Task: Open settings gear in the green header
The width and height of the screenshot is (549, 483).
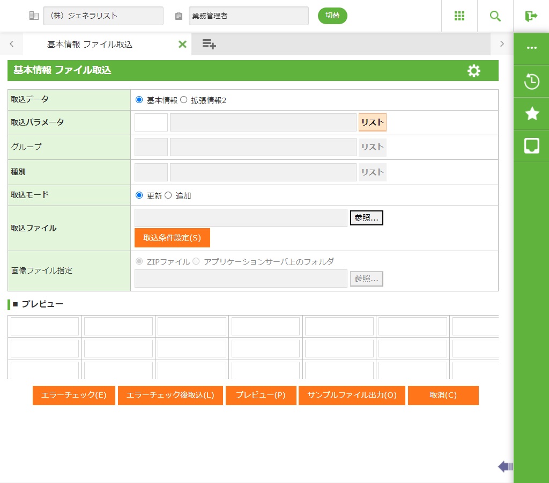Action: click(x=474, y=71)
